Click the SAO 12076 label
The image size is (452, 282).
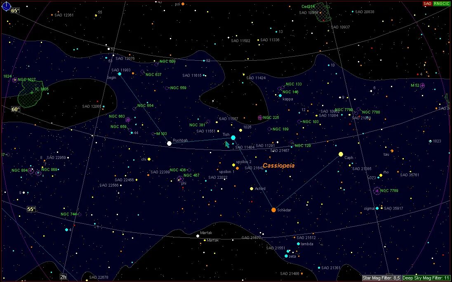pyautogui.click(x=125, y=58)
